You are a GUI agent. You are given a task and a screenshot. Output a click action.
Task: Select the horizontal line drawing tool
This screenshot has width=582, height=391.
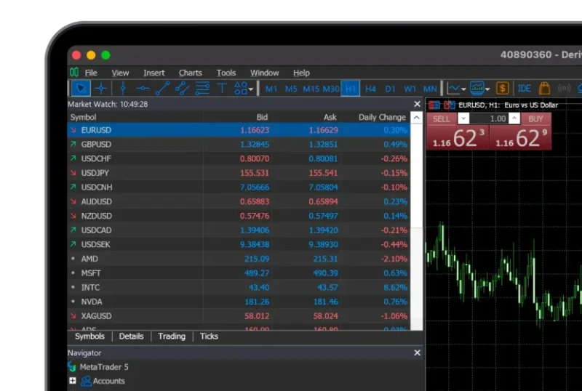click(x=143, y=89)
